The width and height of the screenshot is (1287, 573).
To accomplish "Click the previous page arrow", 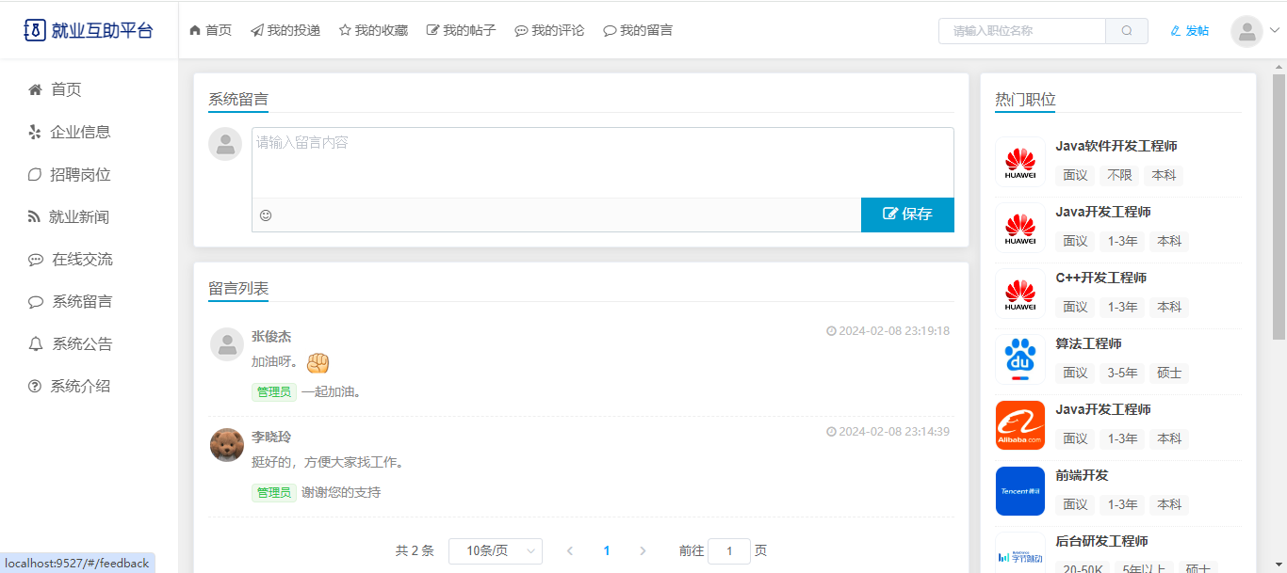I will 570,551.
